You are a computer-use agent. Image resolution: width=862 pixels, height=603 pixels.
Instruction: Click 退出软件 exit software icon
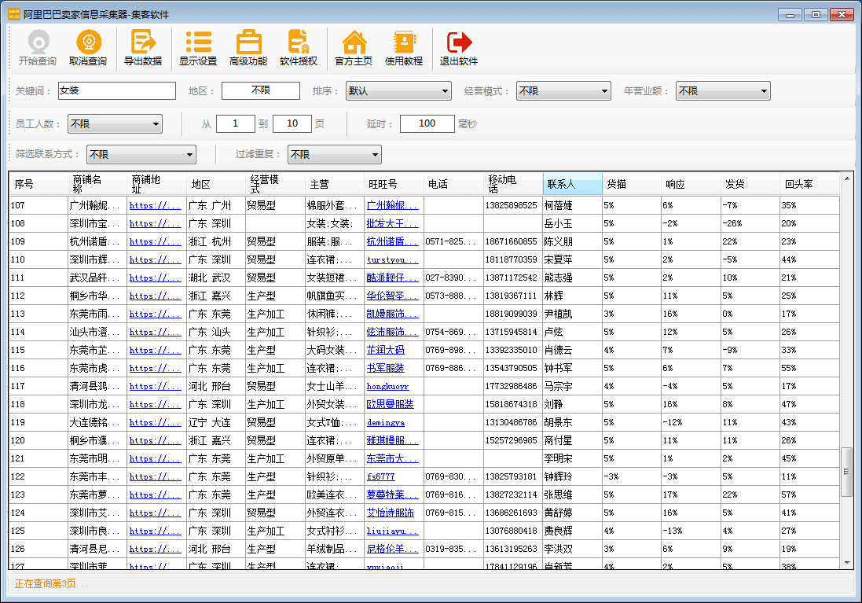tap(458, 48)
